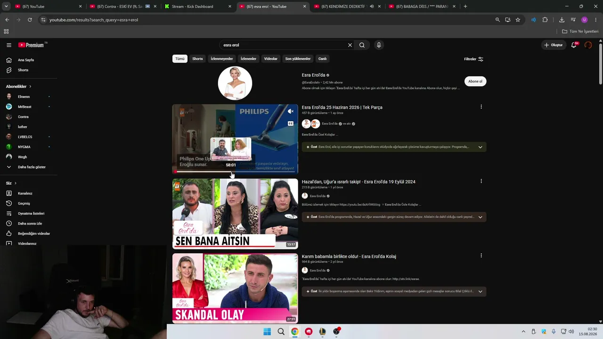Open the browser extensions puzzle icon
Viewport: 603px width, 339px height.
pos(545,20)
